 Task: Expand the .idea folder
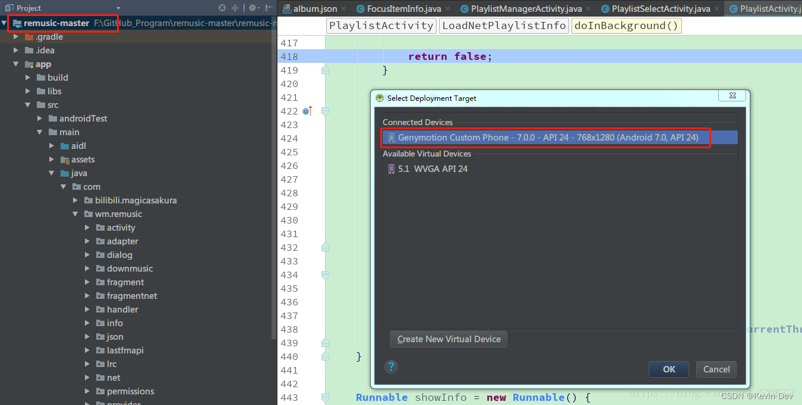tap(16, 50)
